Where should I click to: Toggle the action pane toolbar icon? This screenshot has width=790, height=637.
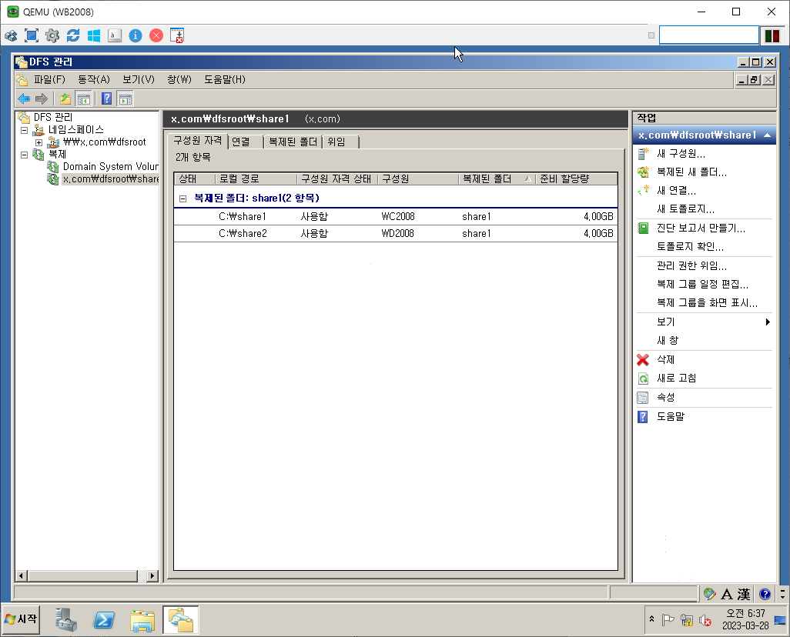125,98
